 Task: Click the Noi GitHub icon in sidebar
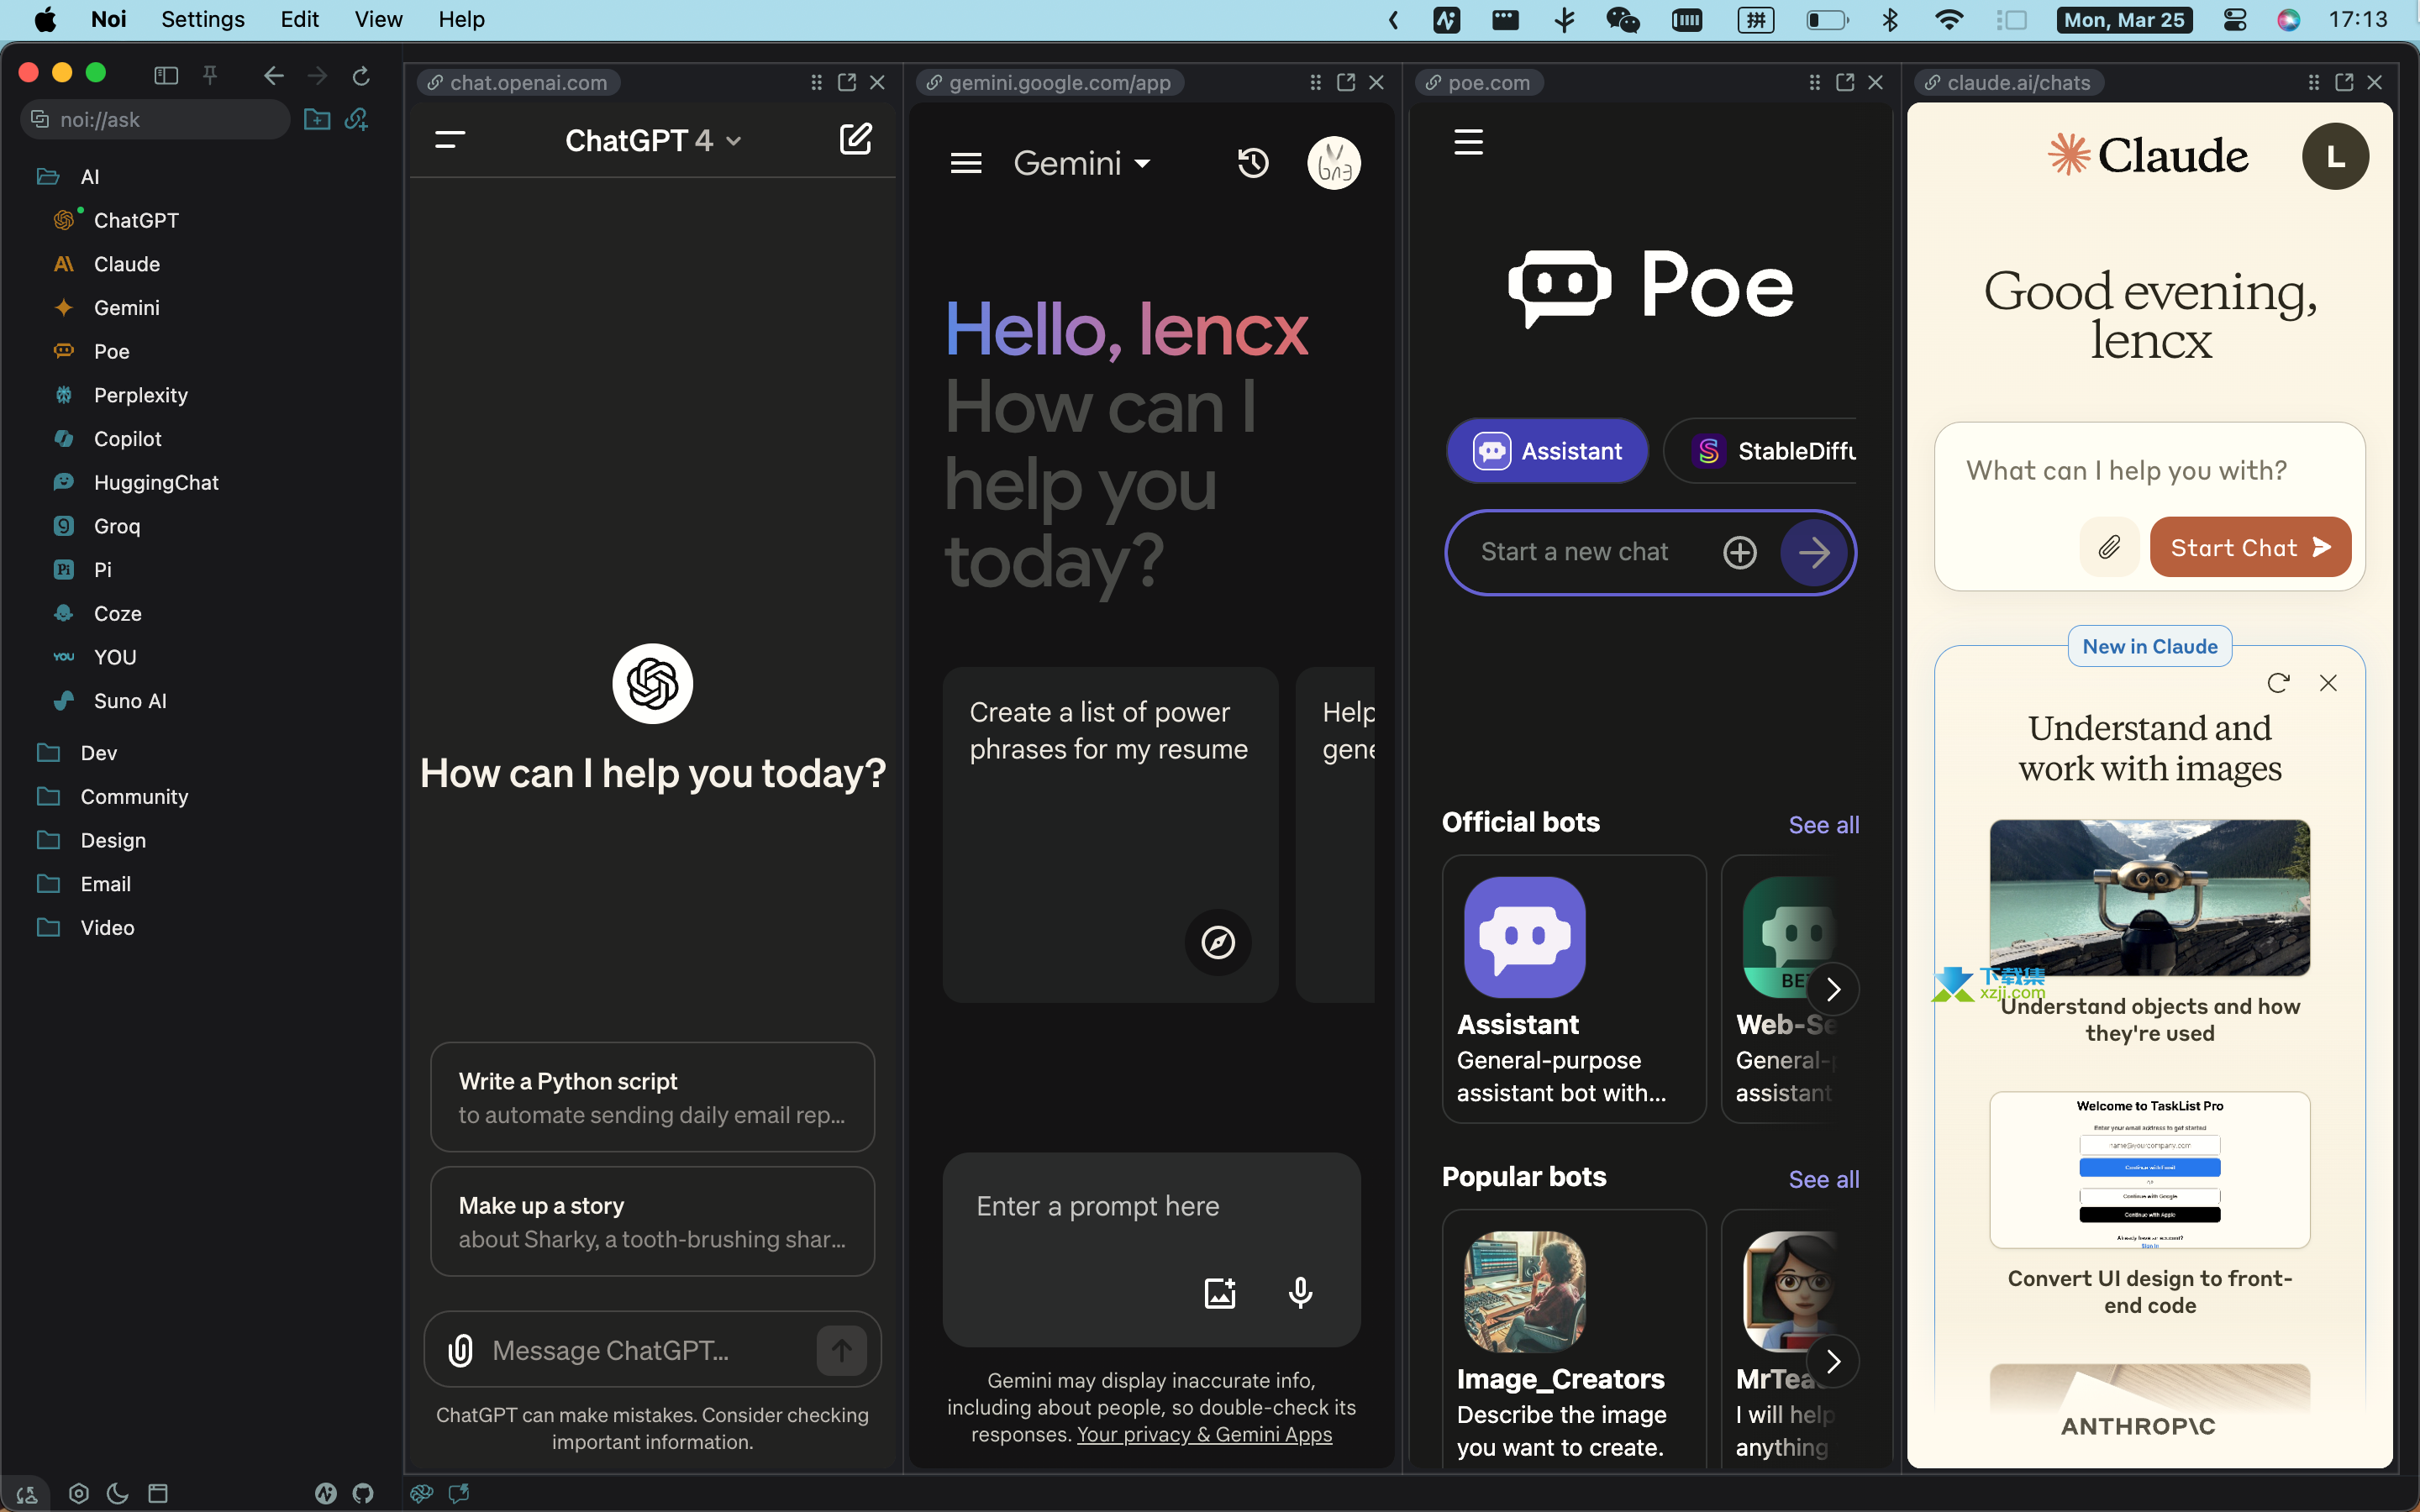pyautogui.click(x=362, y=1493)
